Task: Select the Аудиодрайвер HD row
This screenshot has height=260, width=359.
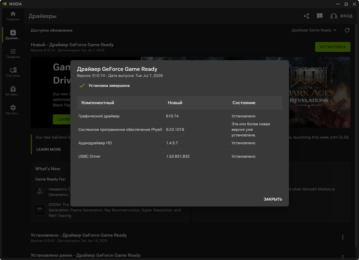Action: [180, 143]
